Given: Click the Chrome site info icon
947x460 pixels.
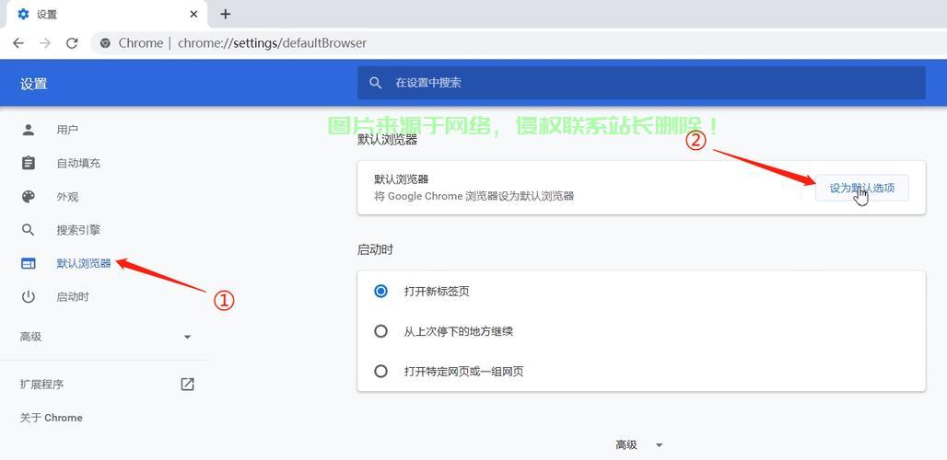Looking at the screenshot, I should [106, 43].
